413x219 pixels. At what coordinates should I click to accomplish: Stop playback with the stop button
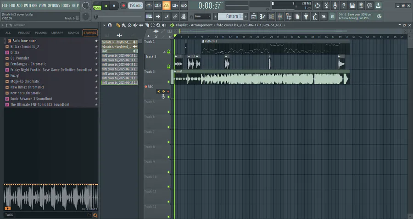[114, 5]
